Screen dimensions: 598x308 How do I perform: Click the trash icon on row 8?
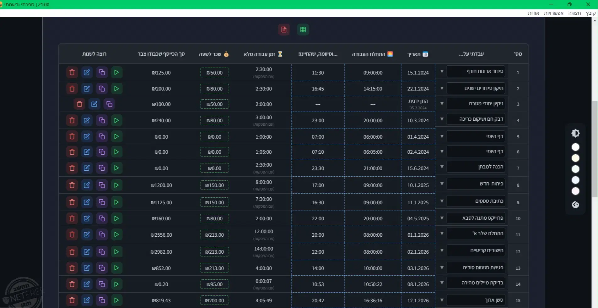[72, 185]
